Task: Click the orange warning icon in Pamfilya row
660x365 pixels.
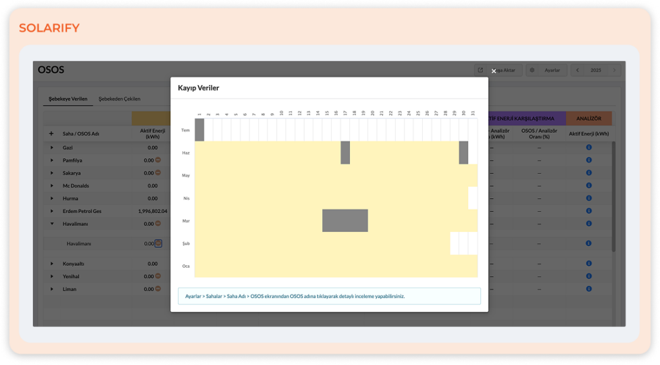Action: tap(158, 160)
